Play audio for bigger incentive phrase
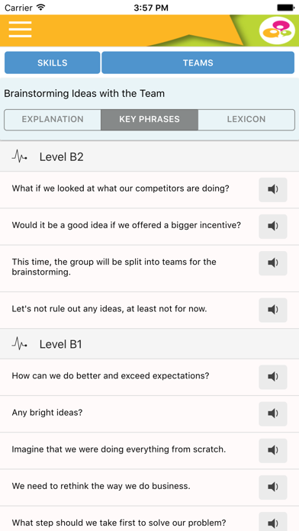 pos(273,227)
